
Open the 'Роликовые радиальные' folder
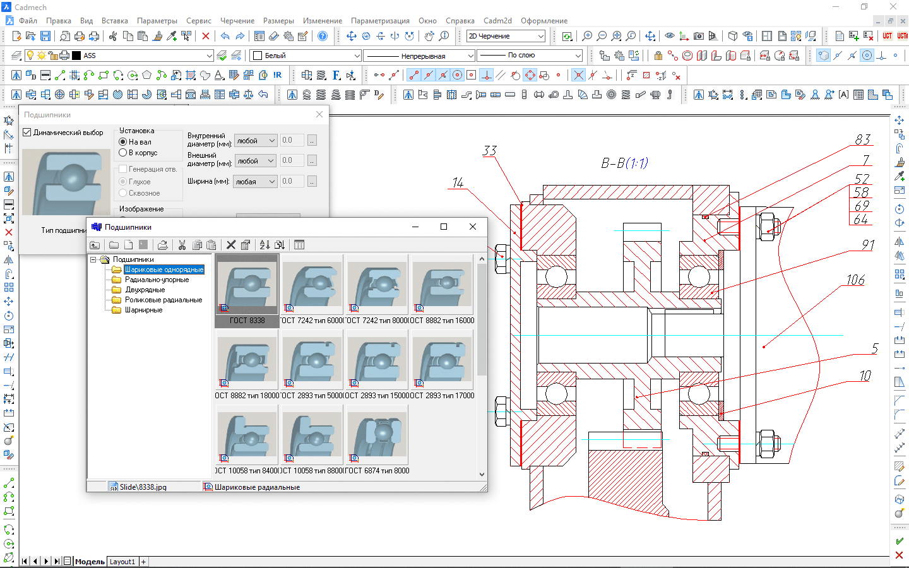[x=163, y=300]
